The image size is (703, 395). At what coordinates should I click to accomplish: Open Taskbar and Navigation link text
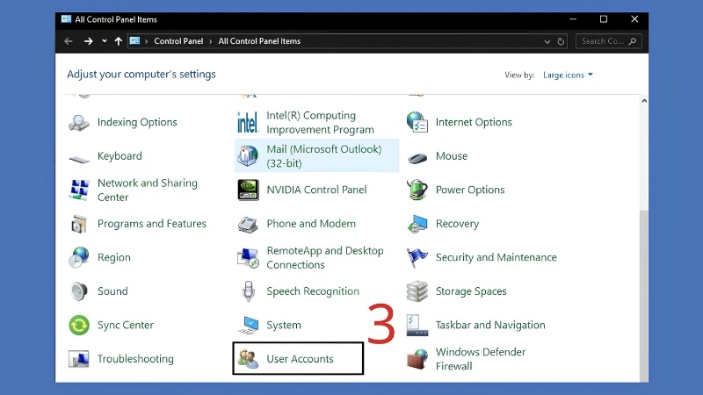[490, 325]
